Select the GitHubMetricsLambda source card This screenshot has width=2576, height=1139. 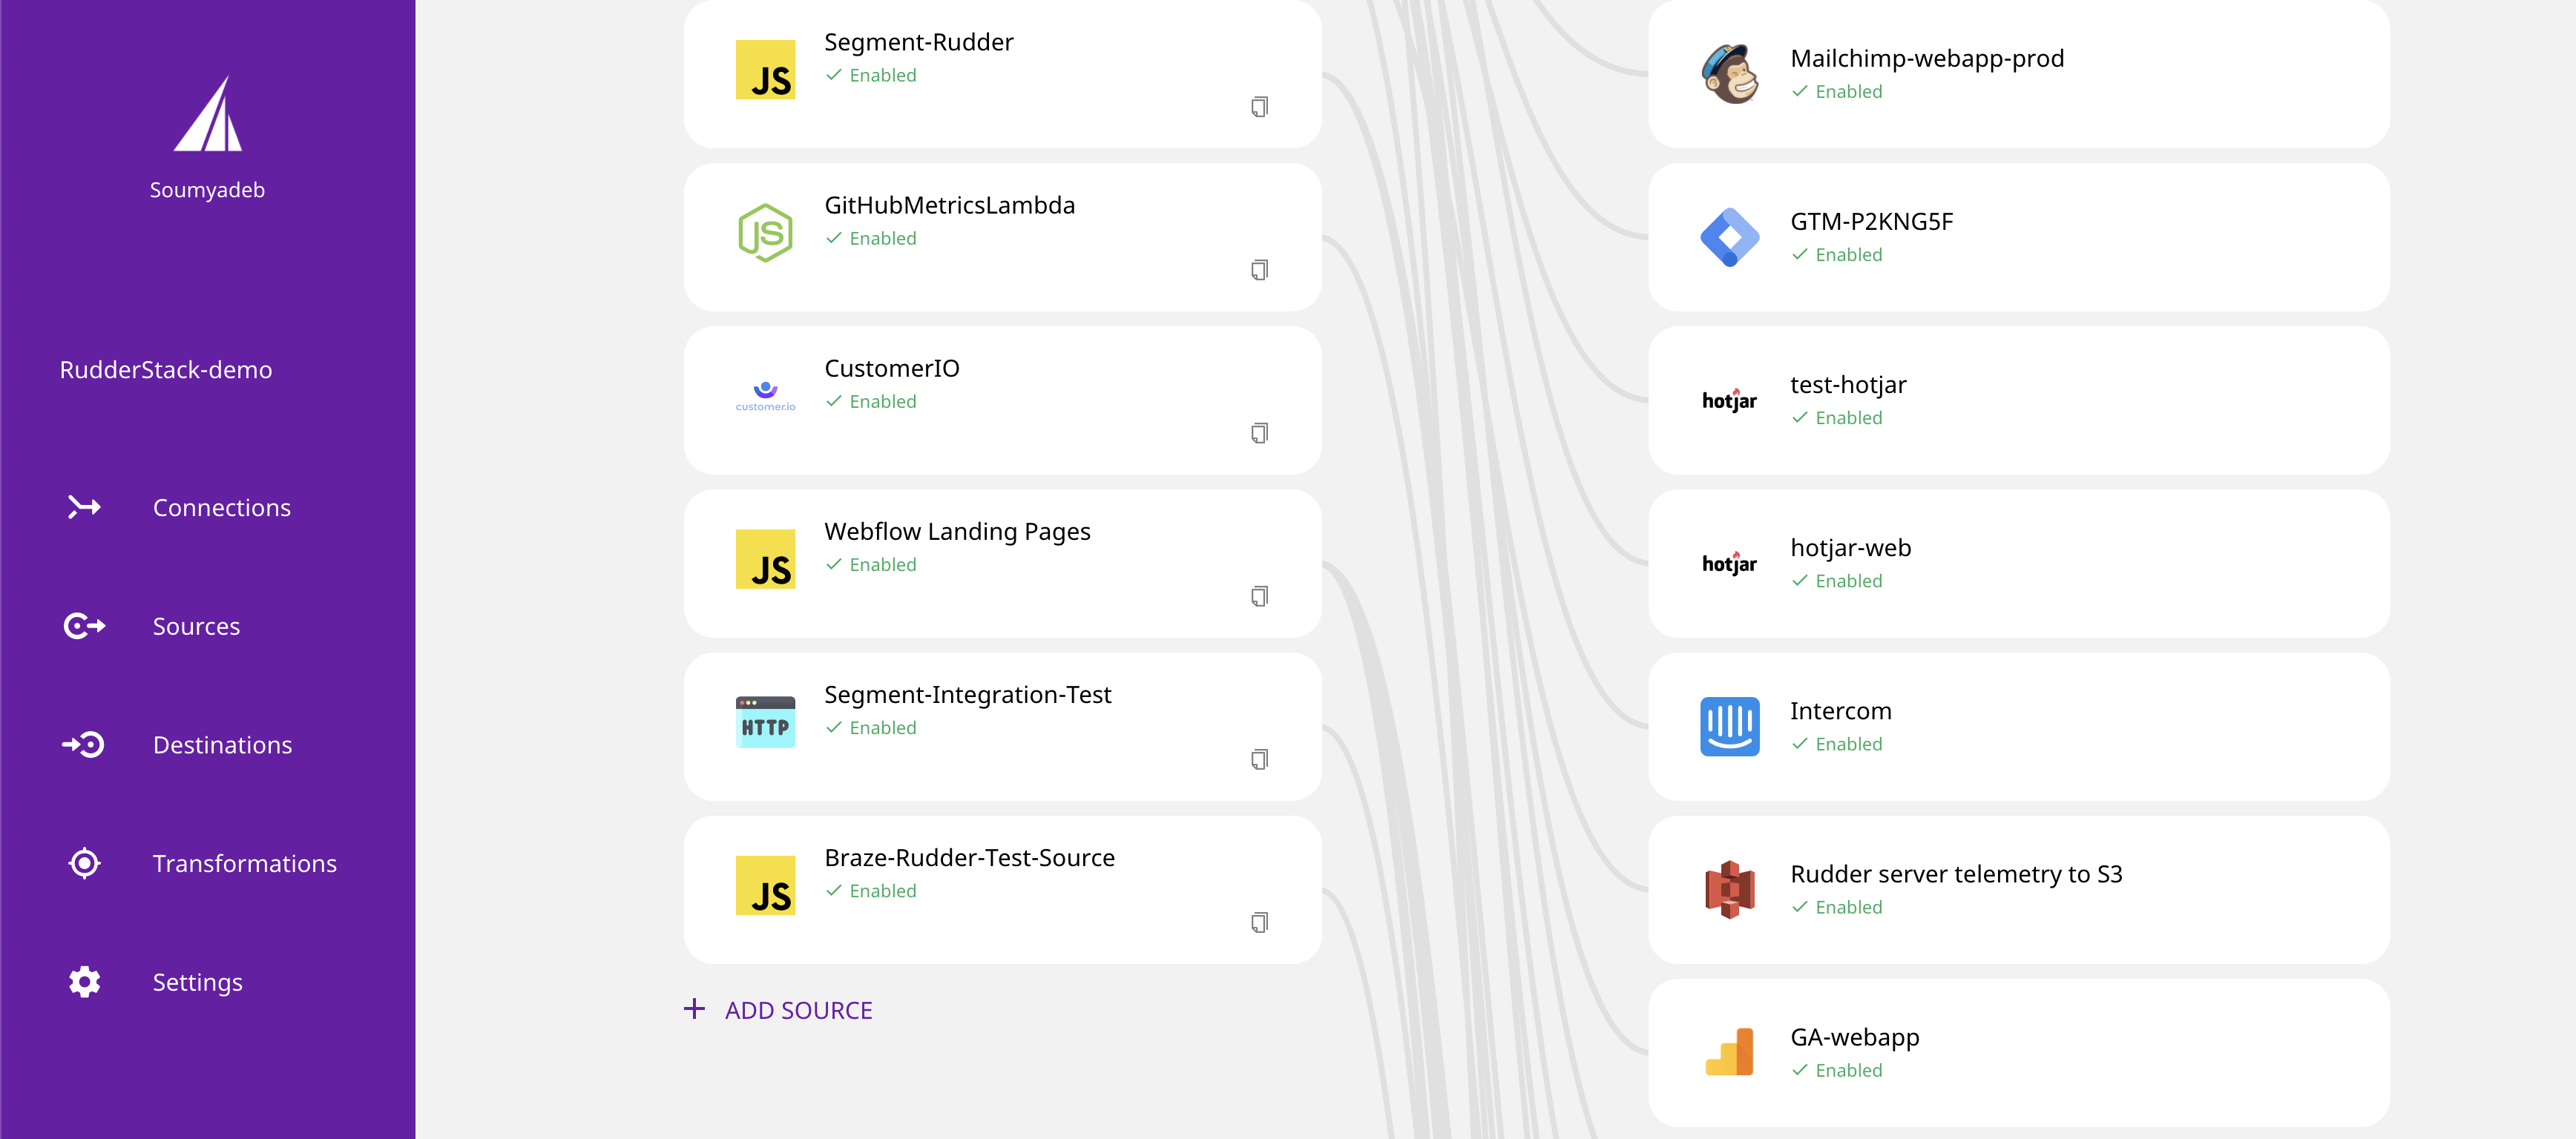pyautogui.click(x=1001, y=237)
